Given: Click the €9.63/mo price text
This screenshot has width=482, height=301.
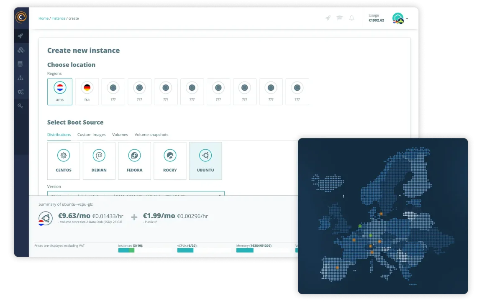Looking at the screenshot, I should 74,216.
